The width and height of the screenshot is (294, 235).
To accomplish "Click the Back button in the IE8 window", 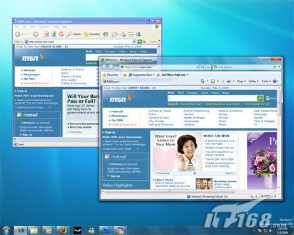I will 104,67.
